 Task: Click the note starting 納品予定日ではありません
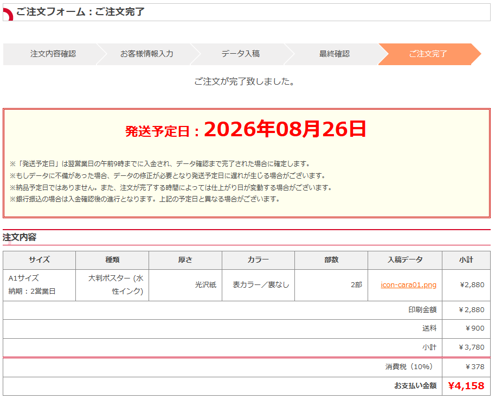click(171, 187)
